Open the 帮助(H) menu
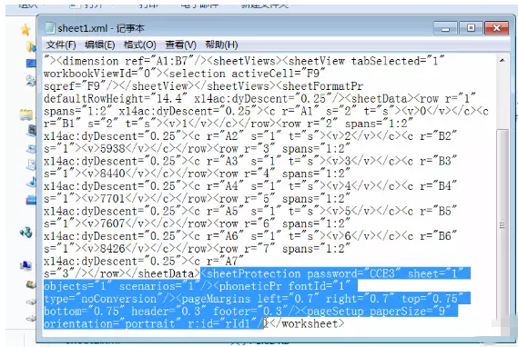 [x=221, y=45]
